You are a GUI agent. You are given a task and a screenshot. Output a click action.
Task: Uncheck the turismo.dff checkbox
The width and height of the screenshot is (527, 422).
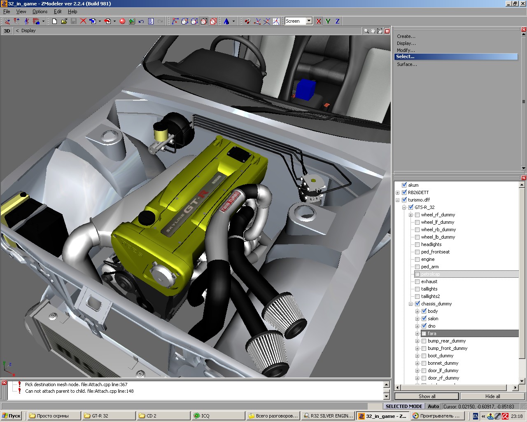(x=404, y=200)
